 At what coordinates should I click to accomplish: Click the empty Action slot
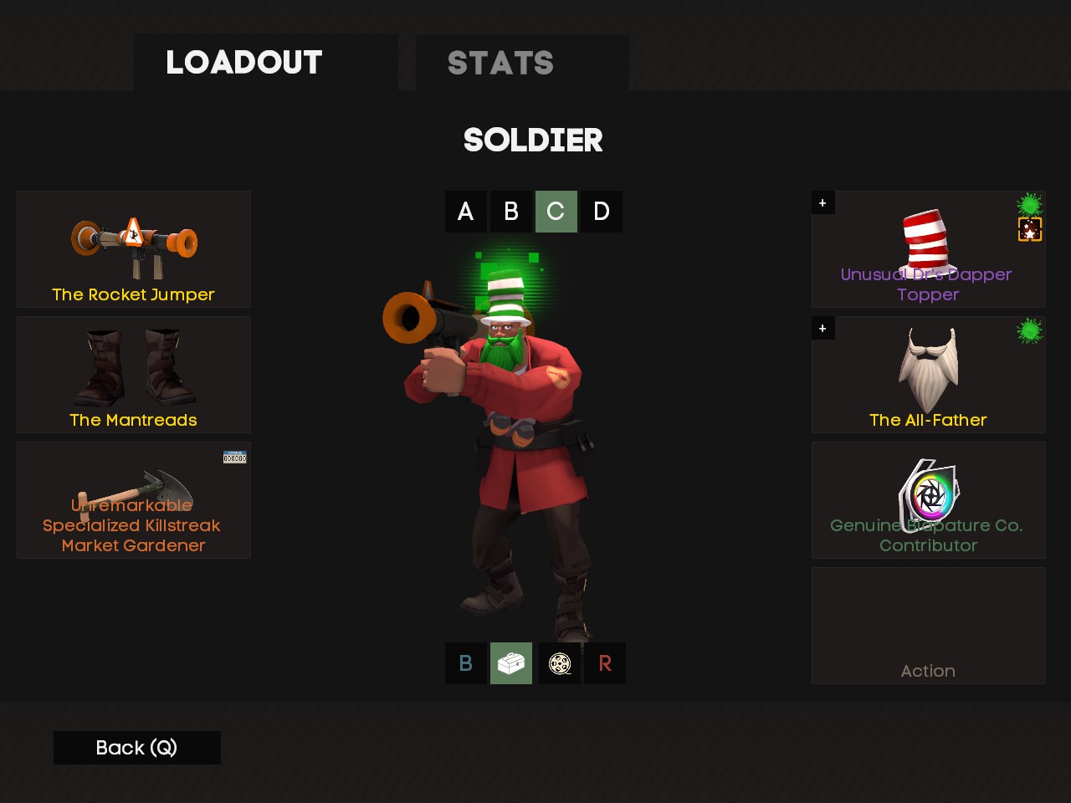pos(929,626)
